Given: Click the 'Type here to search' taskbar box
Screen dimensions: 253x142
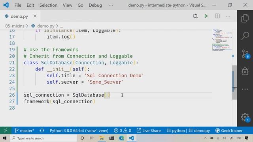Looking at the screenshot, I should [43, 138].
